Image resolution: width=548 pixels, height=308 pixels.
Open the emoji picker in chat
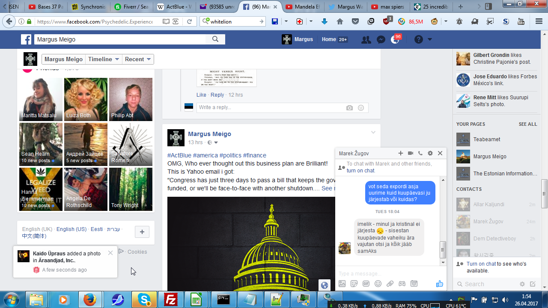pyautogui.click(x=378, y=284)
